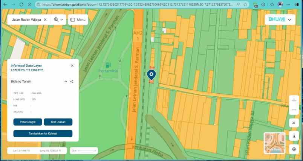Screen dimensions: 303x161
Task: Click the Beri Ulasan button
Action: [58, 122]
